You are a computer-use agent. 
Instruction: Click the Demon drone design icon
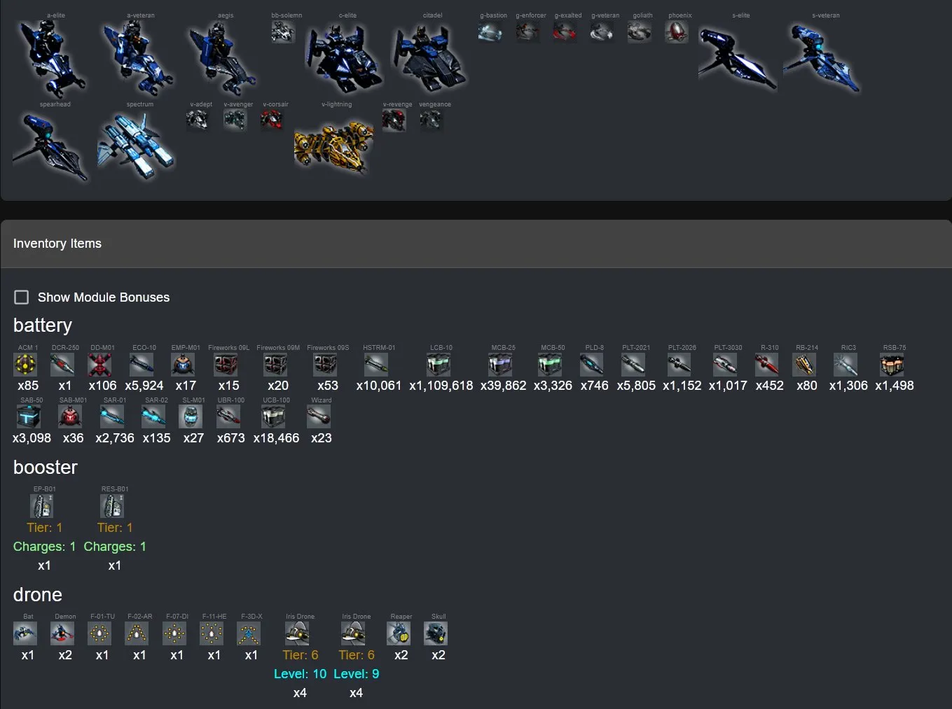coord(63,633)
